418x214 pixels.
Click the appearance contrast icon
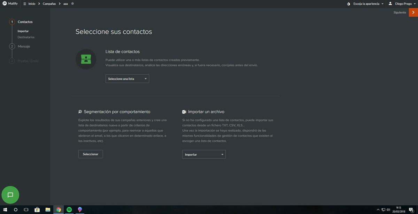click(349, 3)
